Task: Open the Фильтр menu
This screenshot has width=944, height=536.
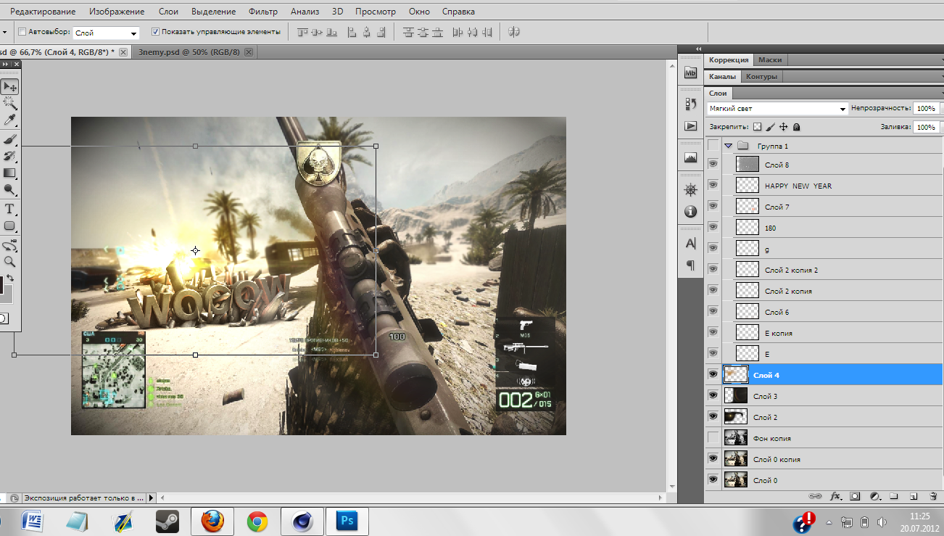Action: pyautogui.click(x=262, y=12)
